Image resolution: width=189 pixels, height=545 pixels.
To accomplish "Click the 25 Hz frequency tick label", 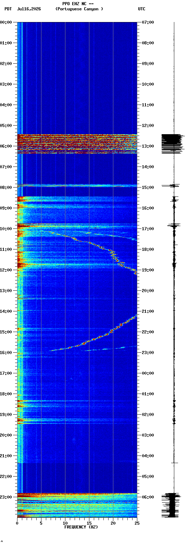I will (137, 523).
